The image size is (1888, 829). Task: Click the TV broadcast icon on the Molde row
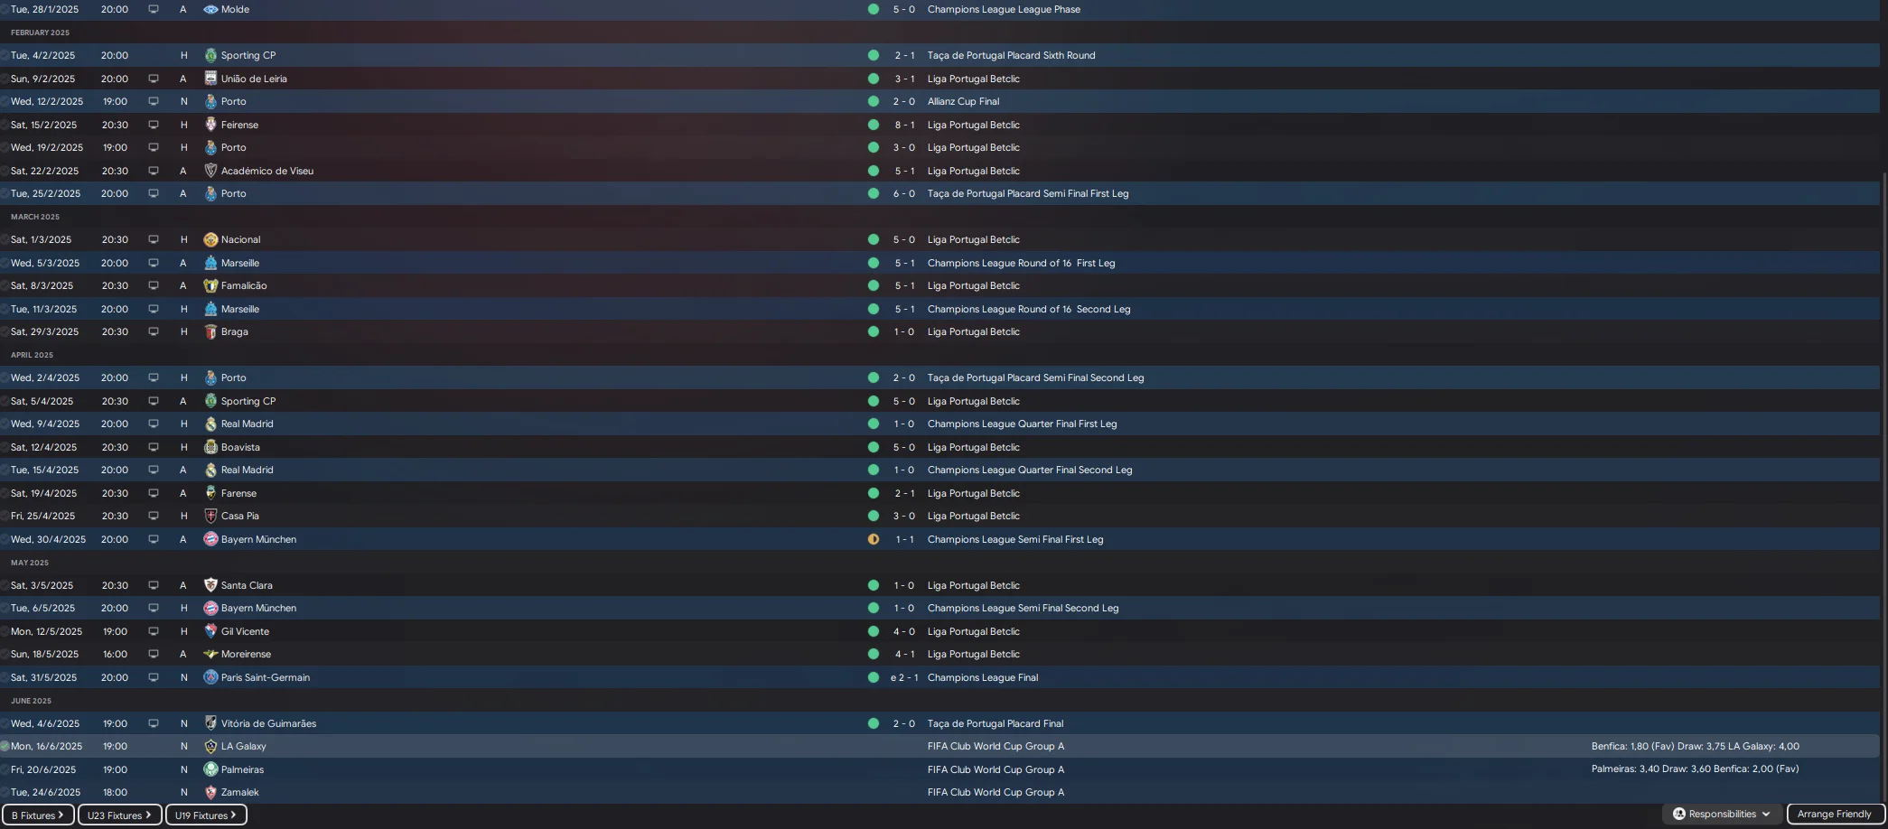(154, 9)
